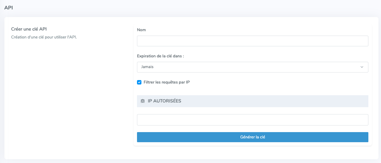This screenshot has width=381, height=163.
Task: Open the Expiration de la clé dropdown
Action: 253,67
